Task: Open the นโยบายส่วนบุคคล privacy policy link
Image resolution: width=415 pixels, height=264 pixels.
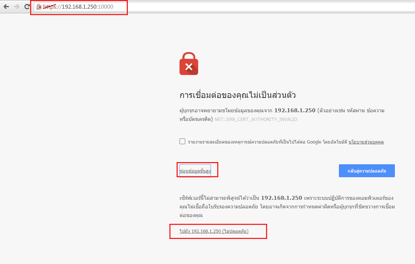Action: point(366,142)
